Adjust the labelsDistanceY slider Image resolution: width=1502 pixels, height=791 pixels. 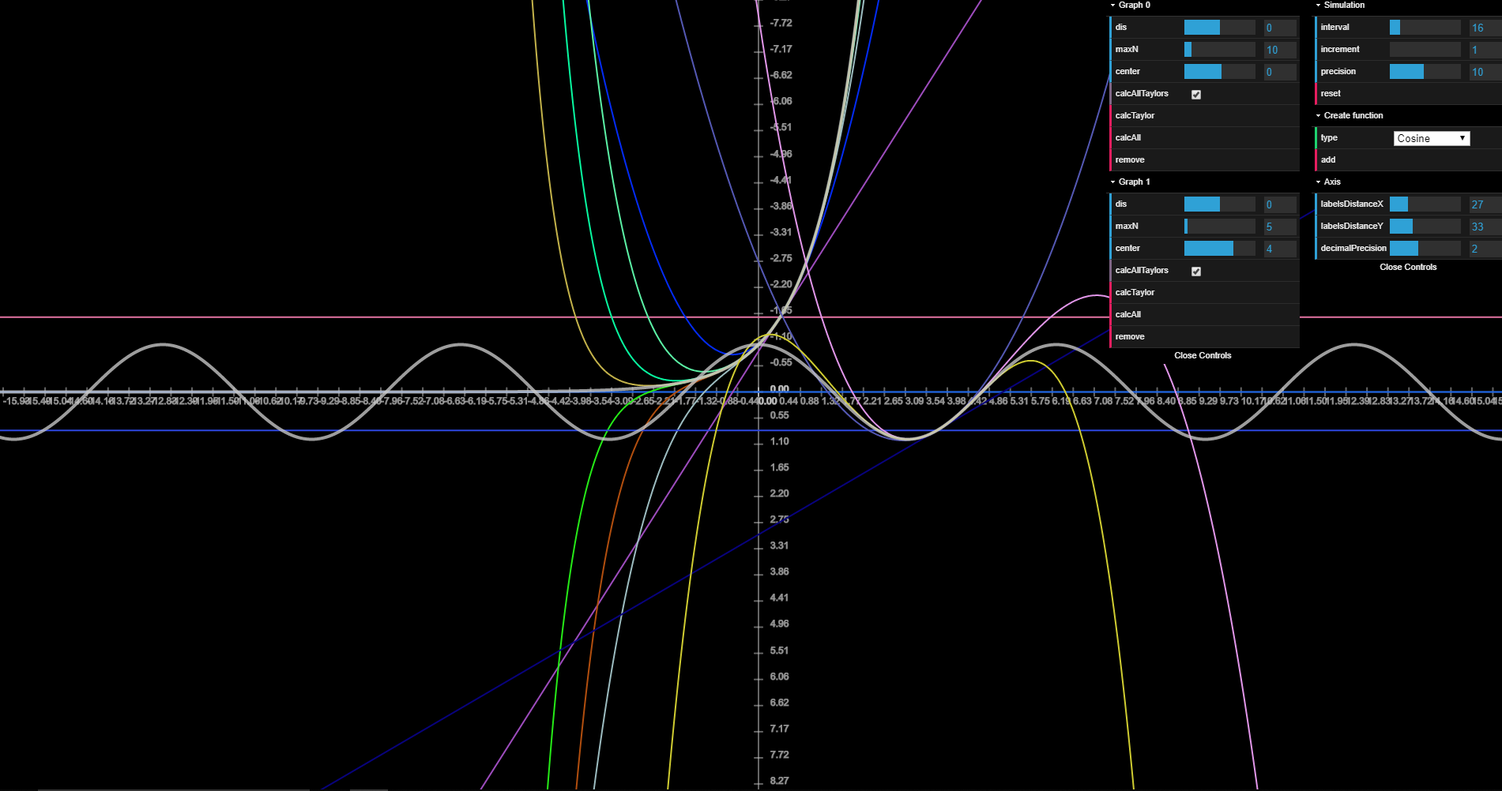[x=1425, y=227]
